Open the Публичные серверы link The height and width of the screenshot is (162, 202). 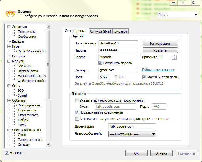click(158, 70)
